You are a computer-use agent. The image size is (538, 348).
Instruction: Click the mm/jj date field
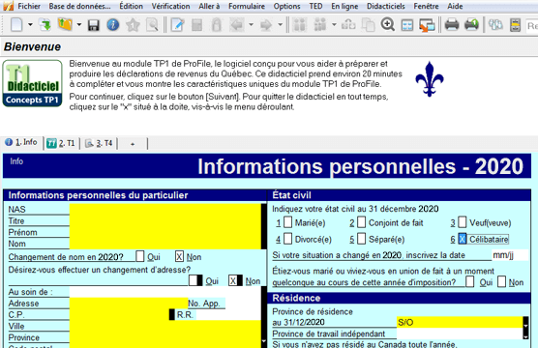(510, 255)
